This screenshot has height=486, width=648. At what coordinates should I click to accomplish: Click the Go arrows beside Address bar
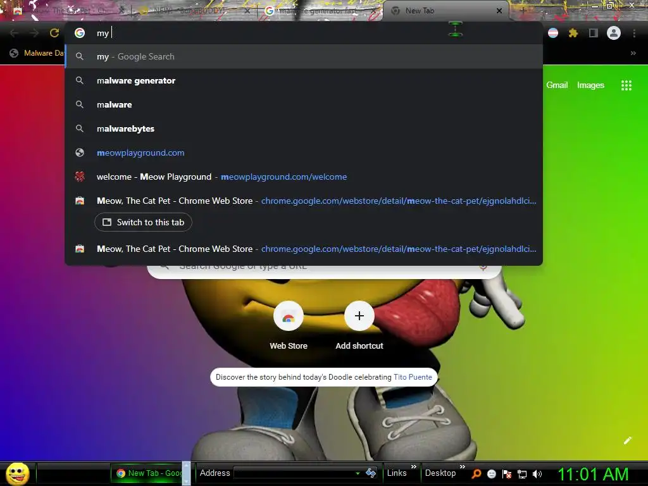371,473
